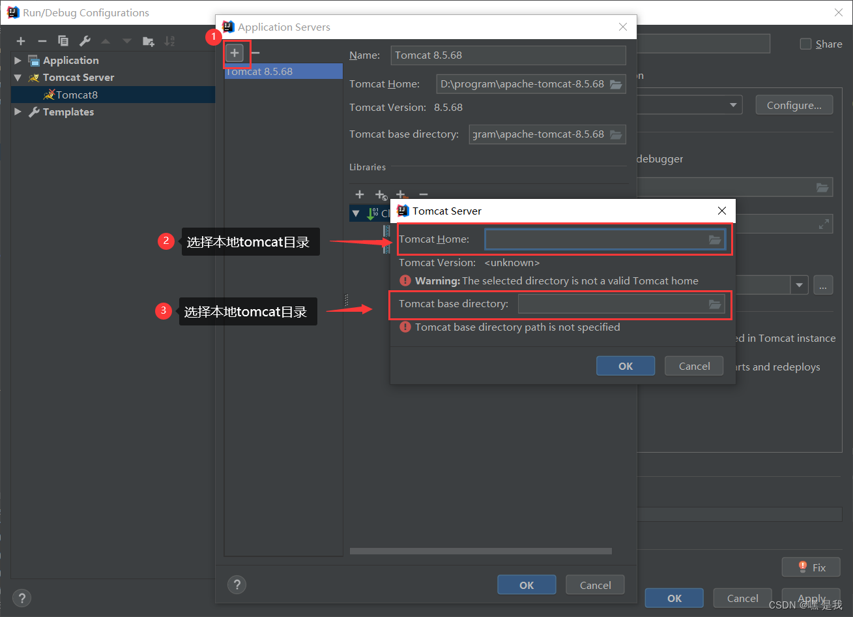This screenshot has height=617, width=853.
Task: Remove library with Libraries minus icon
Action: (x=424, y=194)
